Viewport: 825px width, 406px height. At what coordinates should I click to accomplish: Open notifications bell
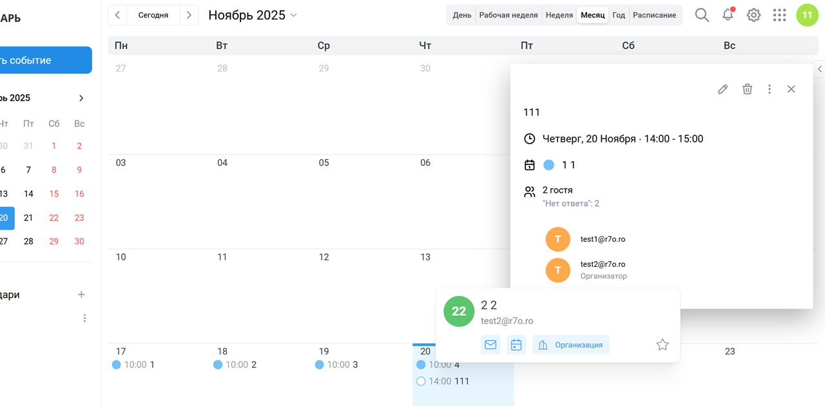tap(728, 15)
